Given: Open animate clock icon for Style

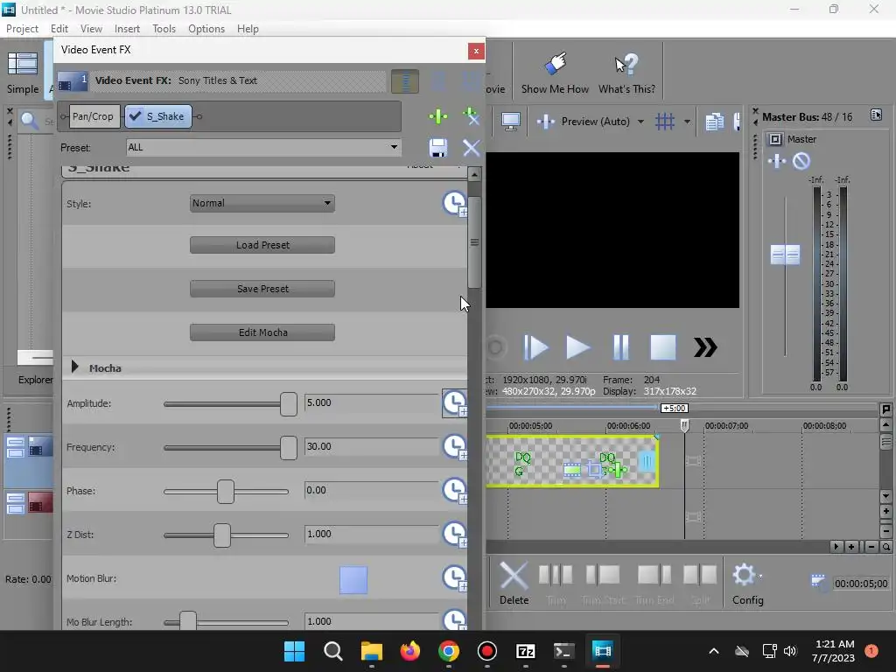Looking at the screenshot, I should tap(455, 203).
